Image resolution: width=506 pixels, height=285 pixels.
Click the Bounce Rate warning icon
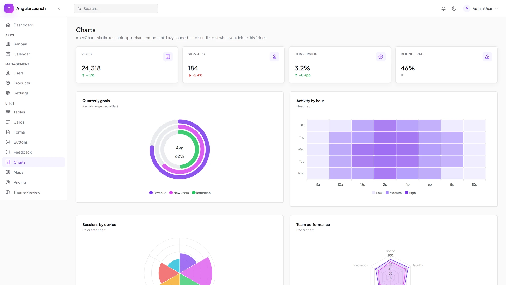[x=487, y=57]
